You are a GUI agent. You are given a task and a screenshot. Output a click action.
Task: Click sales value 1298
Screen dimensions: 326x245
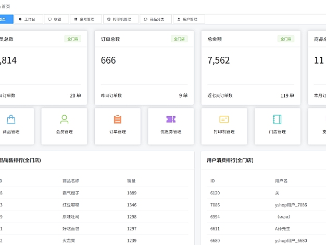click(132, 217)
